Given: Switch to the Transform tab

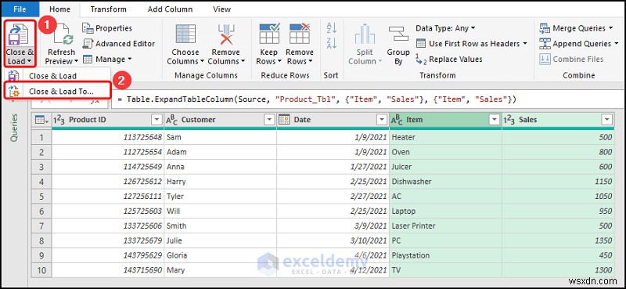Looking at the screenshot, I should click(108, 9).
